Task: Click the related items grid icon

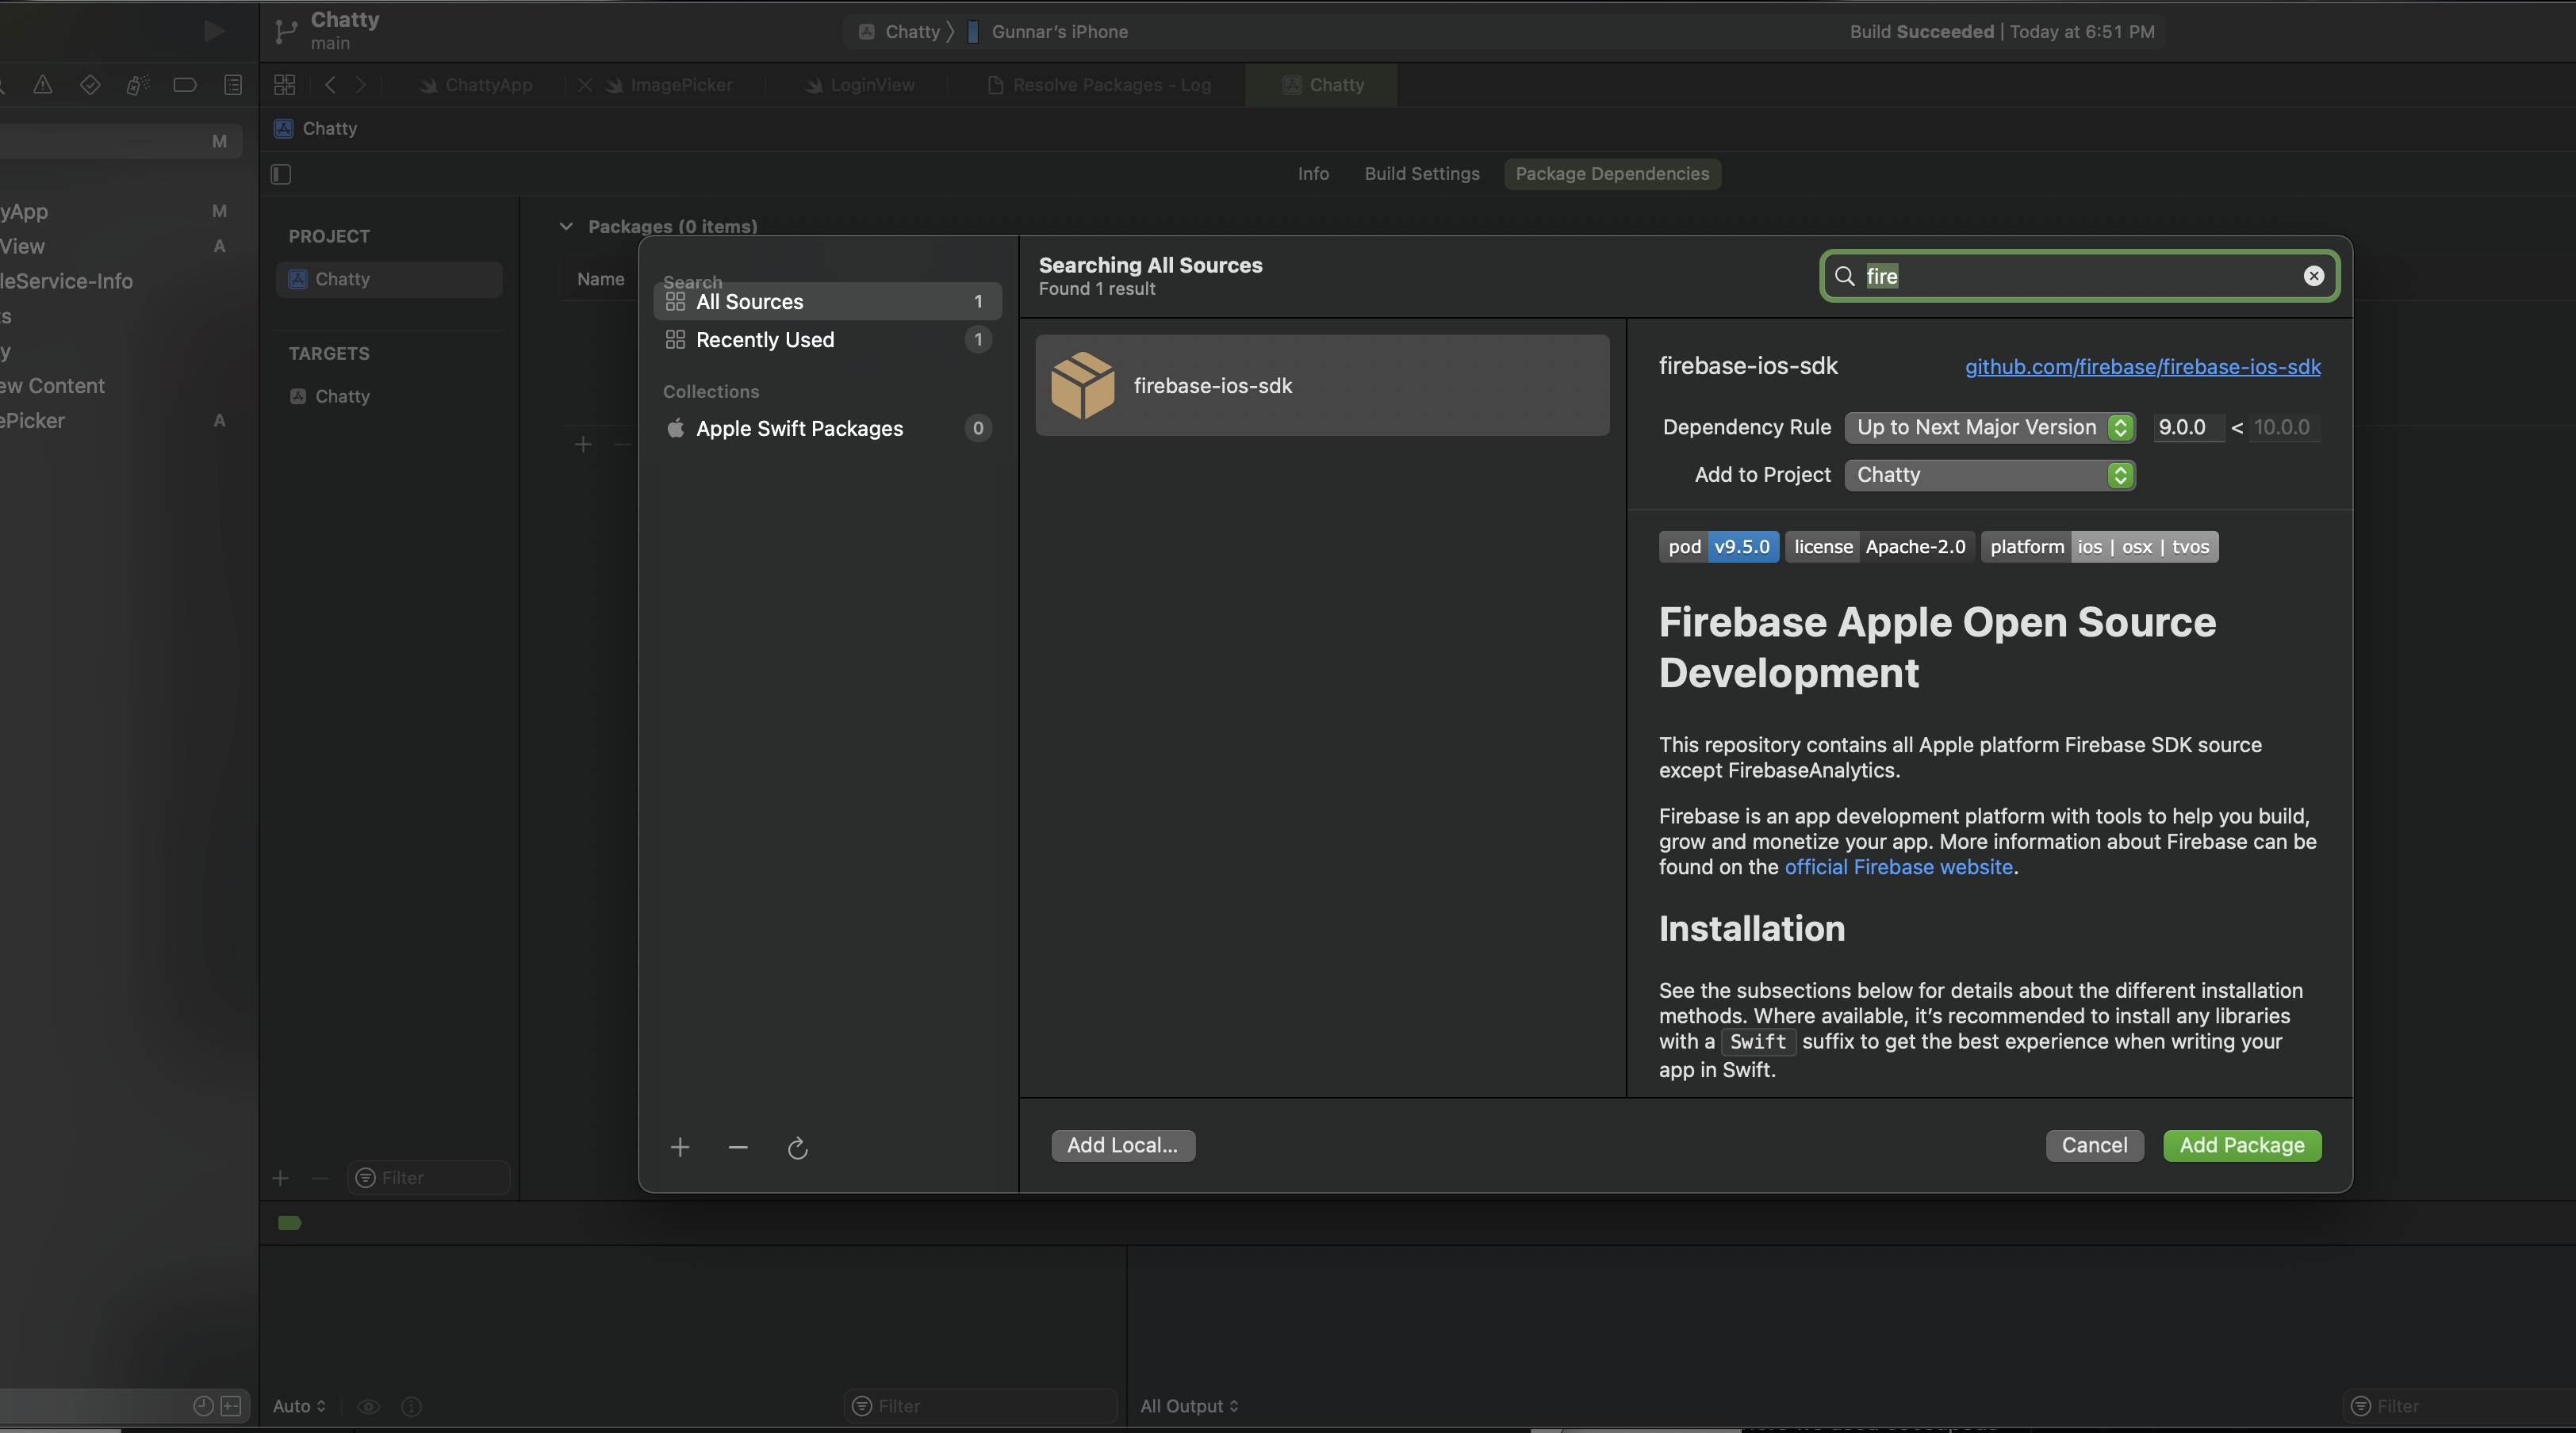Action: 284,85
